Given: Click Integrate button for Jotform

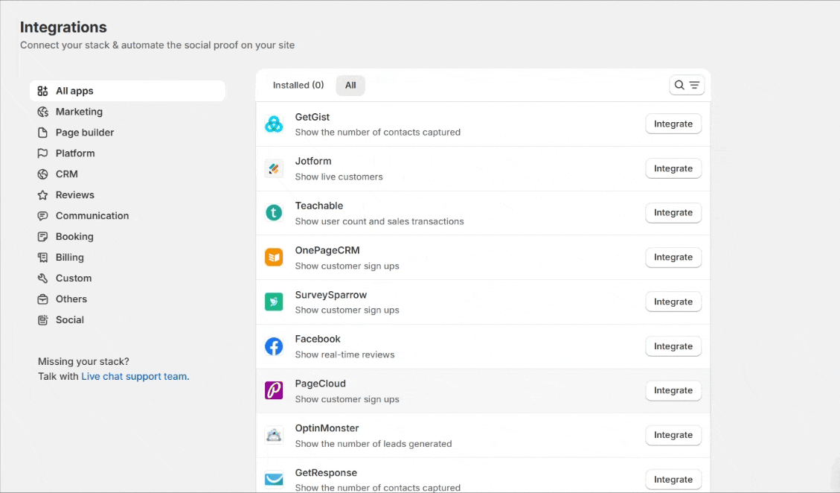Looking at the screenshot, I should [673, 168].
